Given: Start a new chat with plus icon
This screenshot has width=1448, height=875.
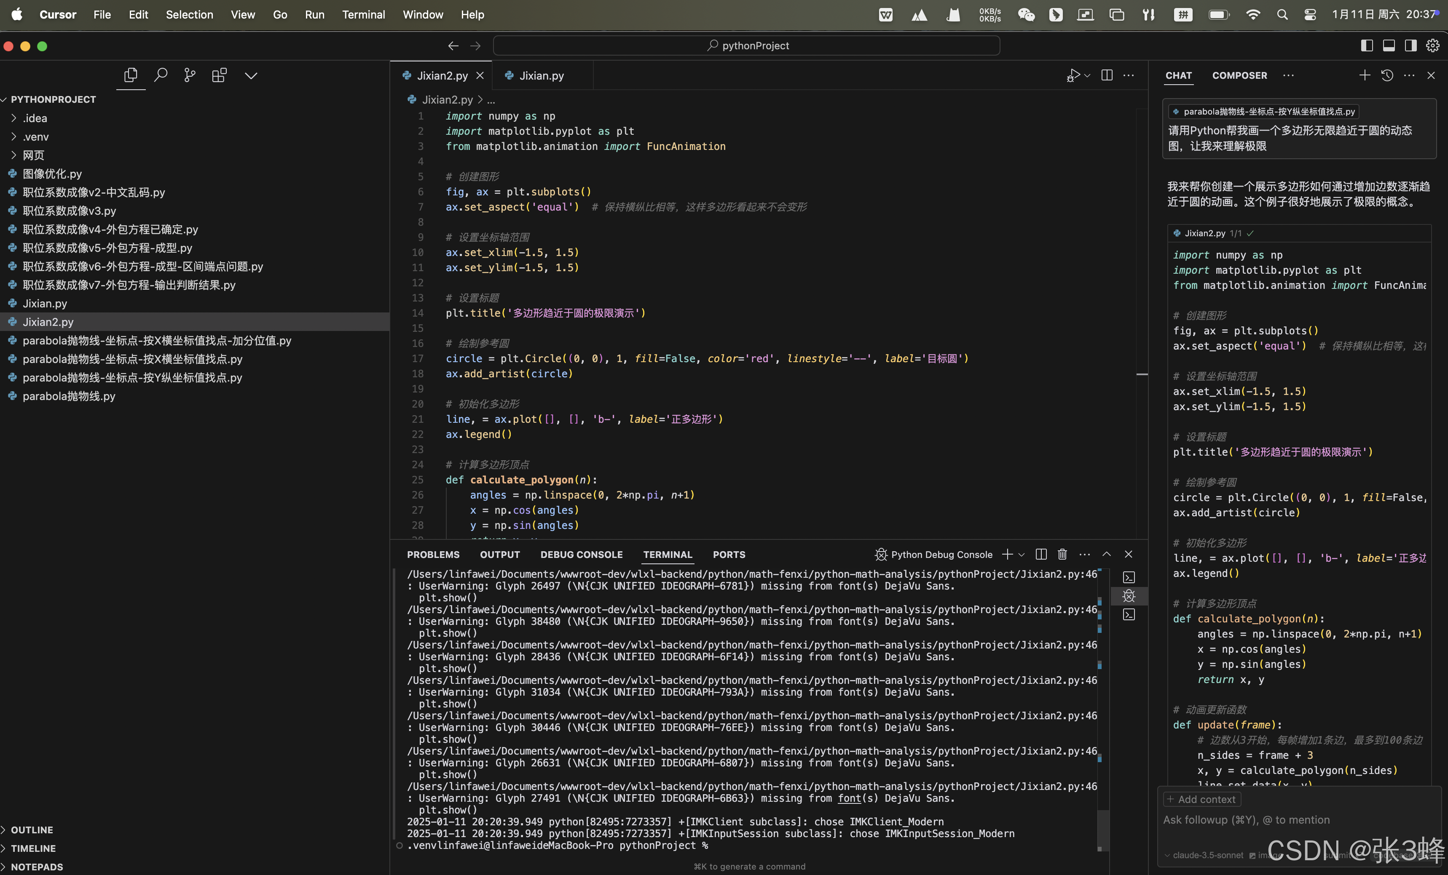Looking at the screenshot, I should [x=1365, y=75].
